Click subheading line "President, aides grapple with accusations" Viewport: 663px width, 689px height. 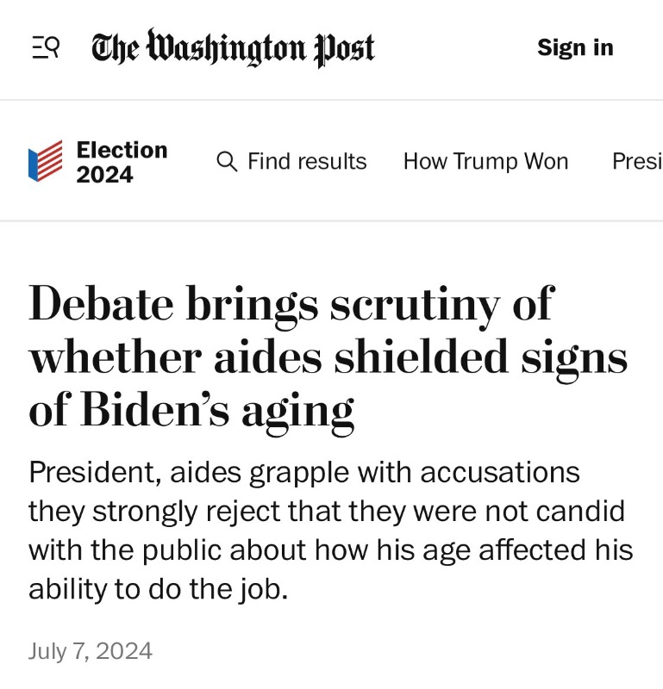[x=303, y=472]
